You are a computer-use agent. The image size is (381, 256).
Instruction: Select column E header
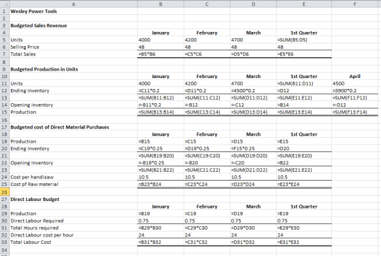[x=303, y=4]
